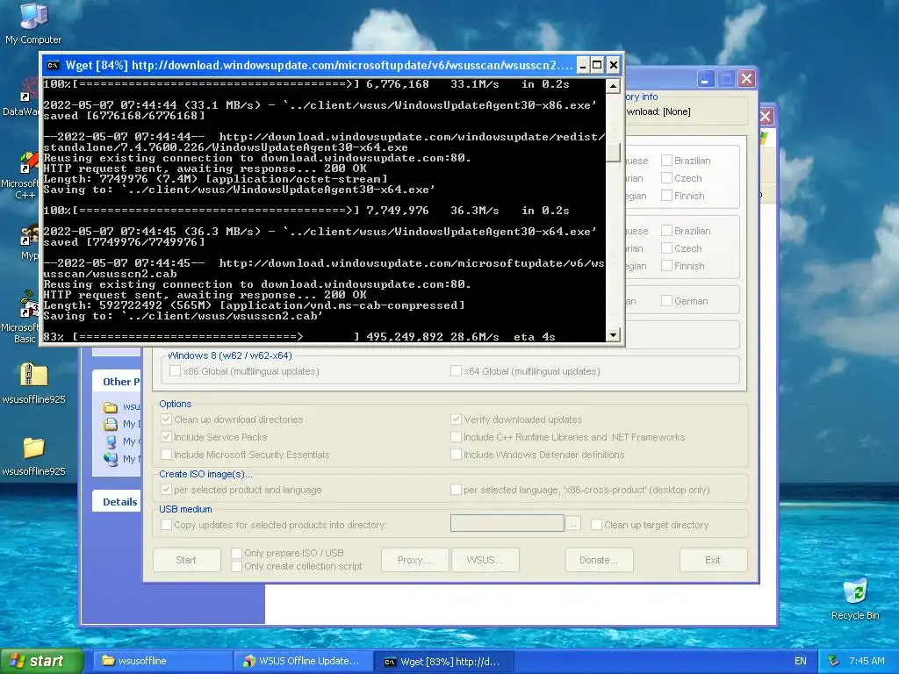This screenshot has width=899, height=674.
Task: Click the USB target directory browse button
Action: (572, 524)
